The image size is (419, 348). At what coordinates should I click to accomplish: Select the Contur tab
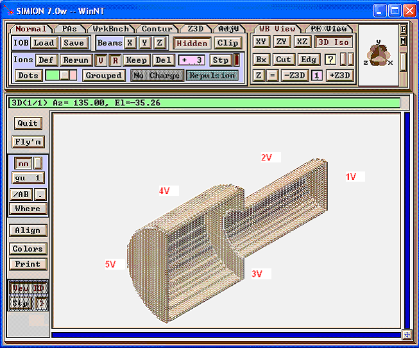(157, 29)
